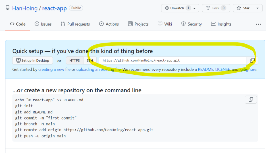Click the Set up in Desktop button
266x153 pixels.
(33, 60)
